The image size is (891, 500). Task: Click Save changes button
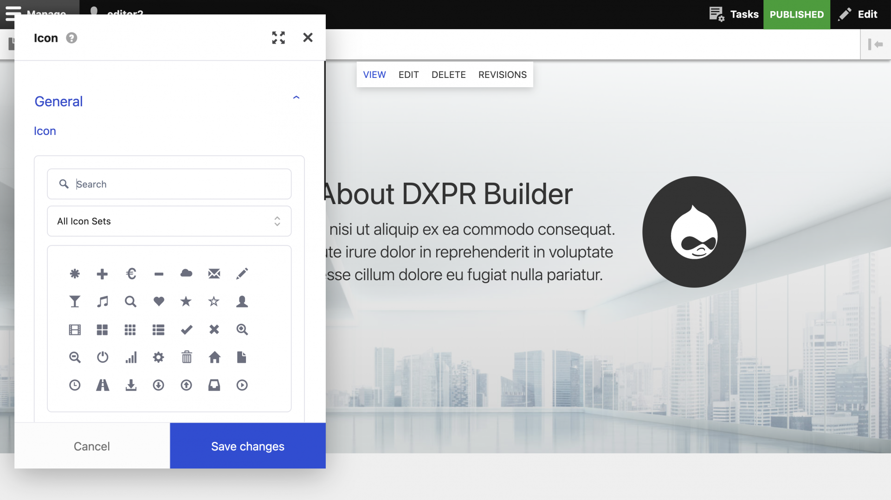(248, 446)
